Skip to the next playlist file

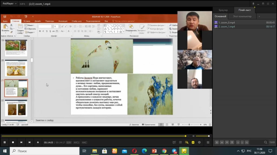[x=29, y=142]
